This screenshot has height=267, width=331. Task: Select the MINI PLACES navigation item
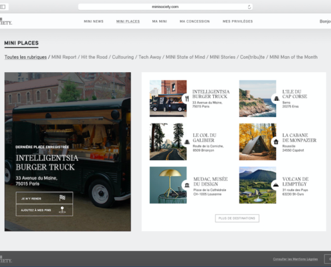pos(128,21)
